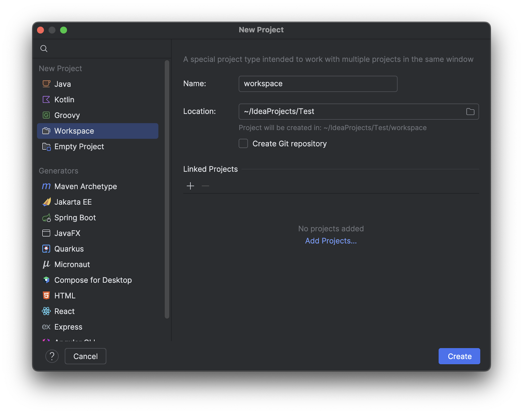
Task: Select the Empty Project type
Action: (x=98, y=147)
